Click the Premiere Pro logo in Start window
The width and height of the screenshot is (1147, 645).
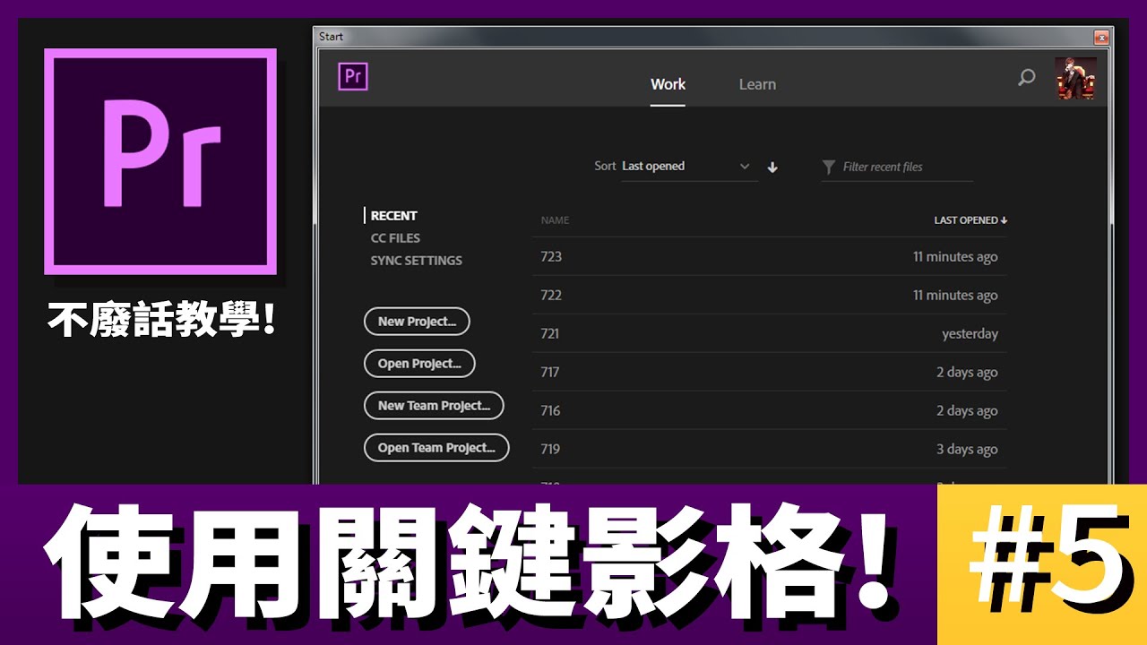353,76
